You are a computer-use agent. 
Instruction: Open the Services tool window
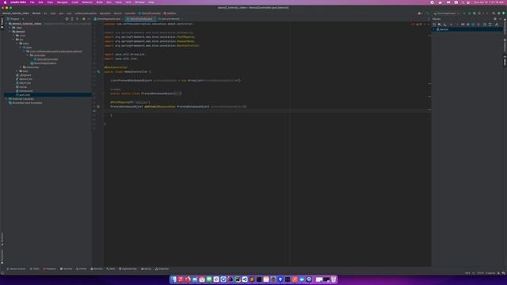[x=97, y=269]
